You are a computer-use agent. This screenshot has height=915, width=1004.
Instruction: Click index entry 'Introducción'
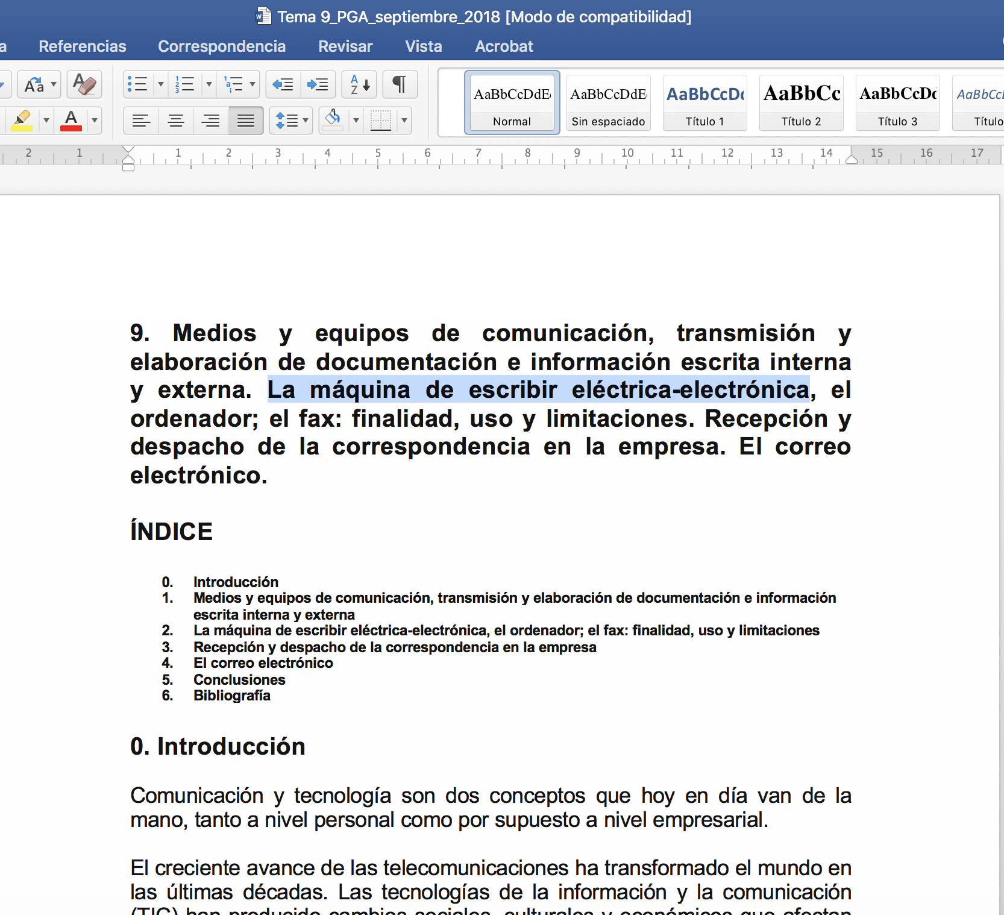coord(236,582)
